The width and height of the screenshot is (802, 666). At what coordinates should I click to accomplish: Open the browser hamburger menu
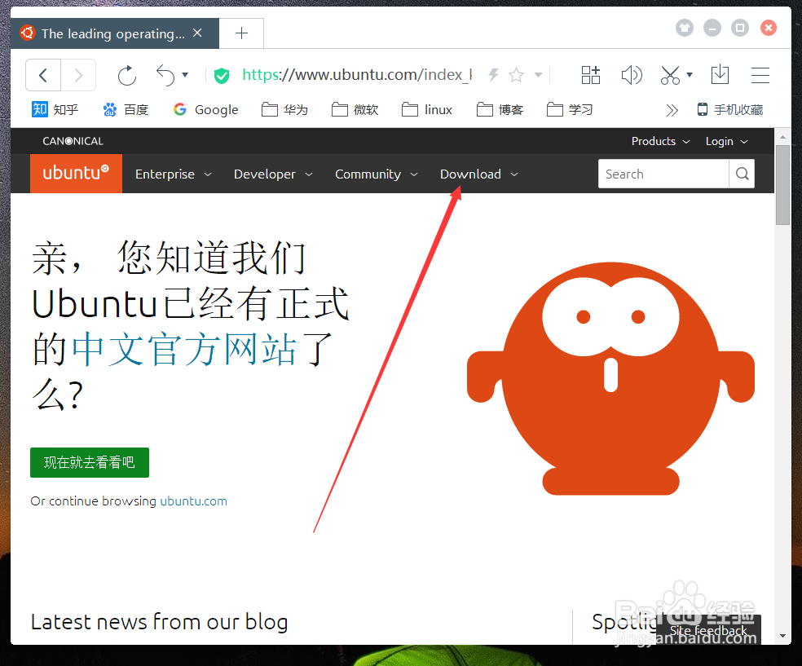coord(760,75)
